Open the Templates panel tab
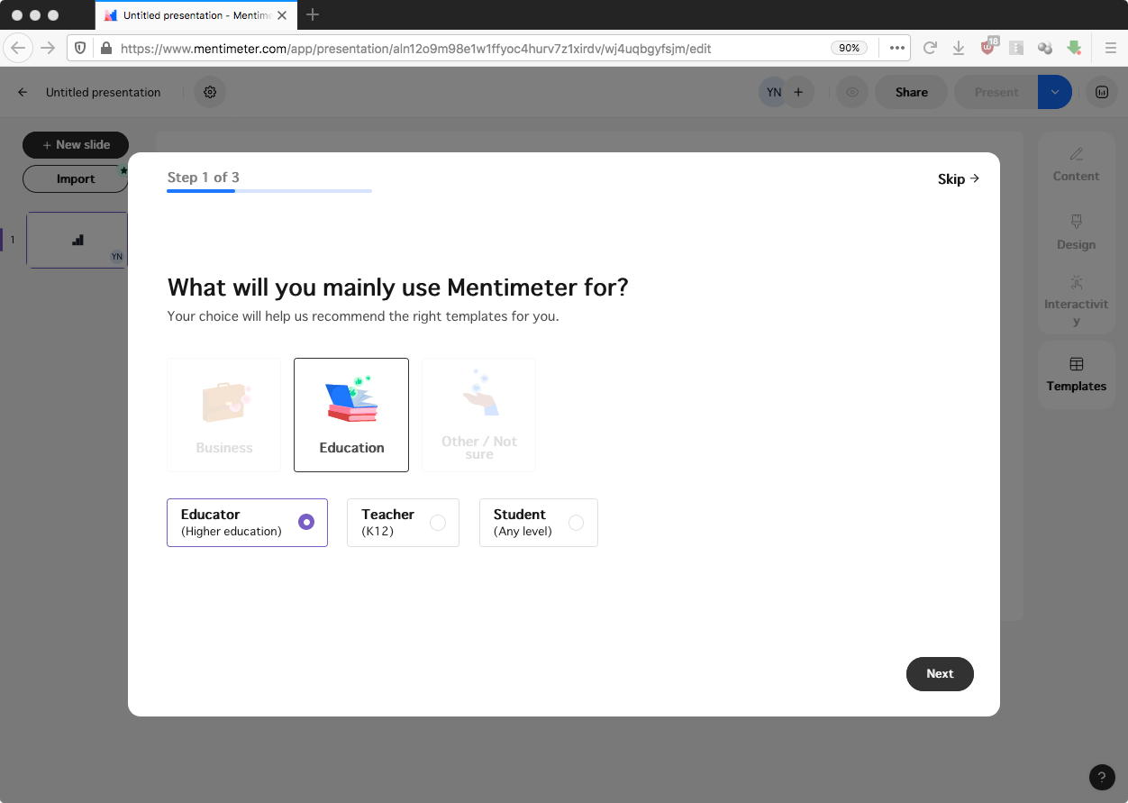1128x803 pixels. tap(1077, 375)
